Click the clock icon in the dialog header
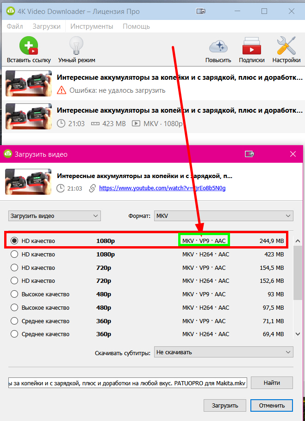The height and width of the screenshot is (421, 305). click(61, 188)
